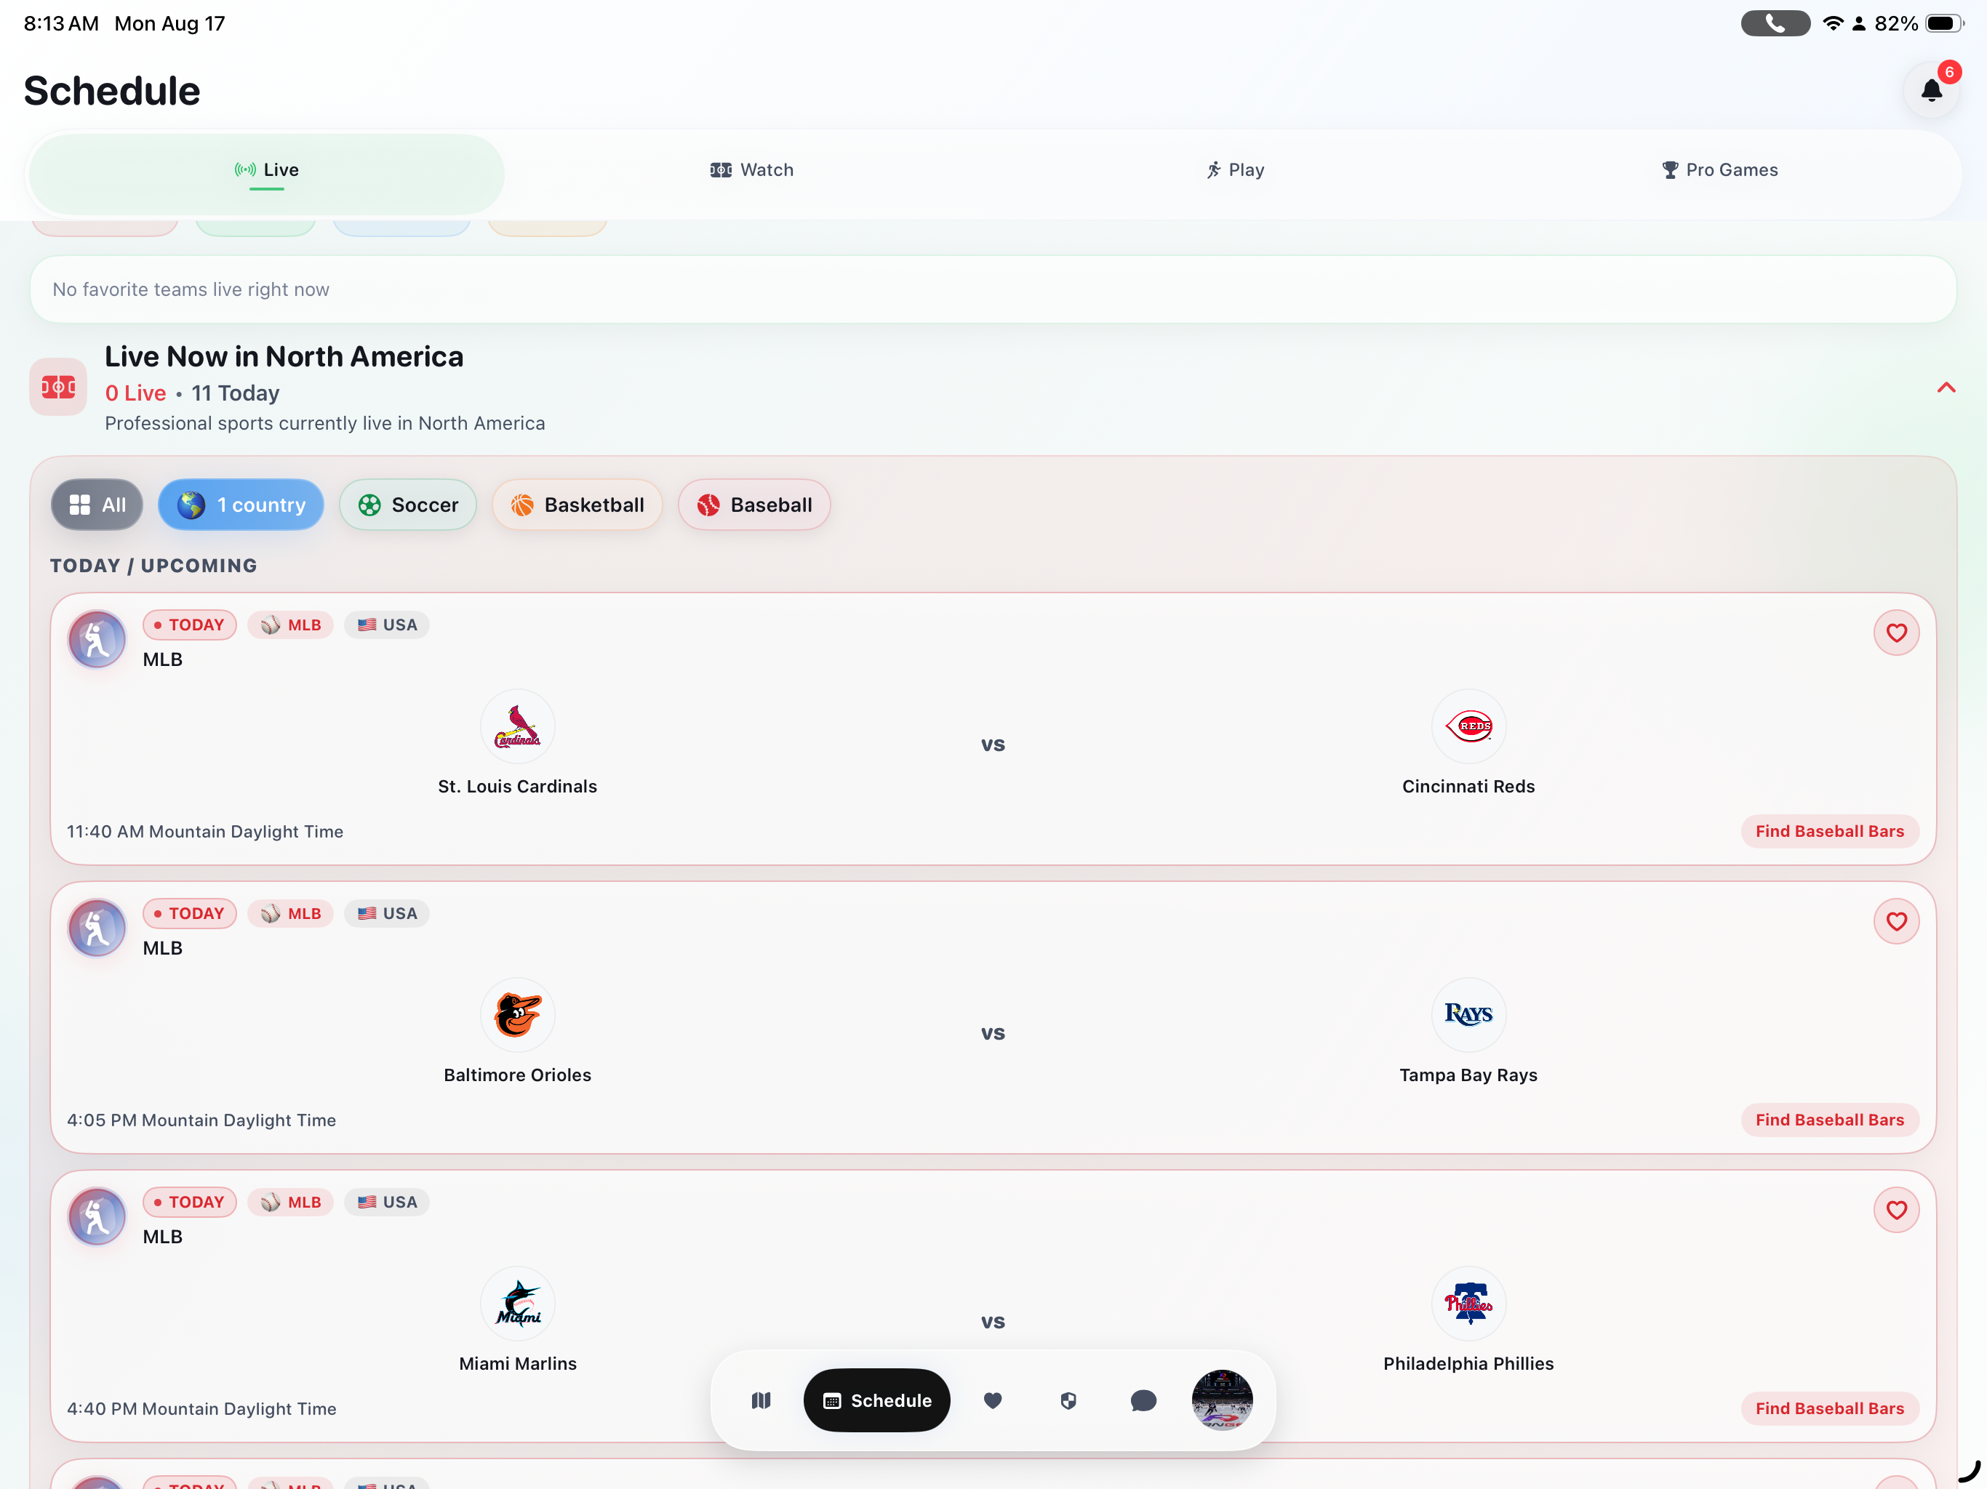Click the '11 Today' count text

click(x=236, y=393)
